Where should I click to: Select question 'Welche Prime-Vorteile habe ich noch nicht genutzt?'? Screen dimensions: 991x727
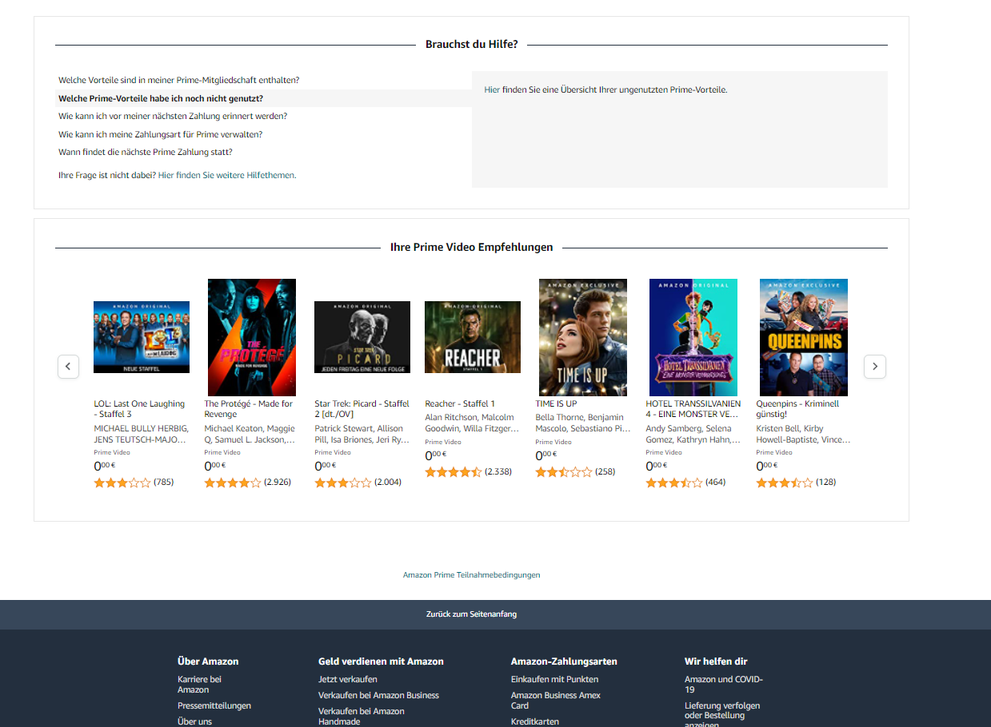161,99
